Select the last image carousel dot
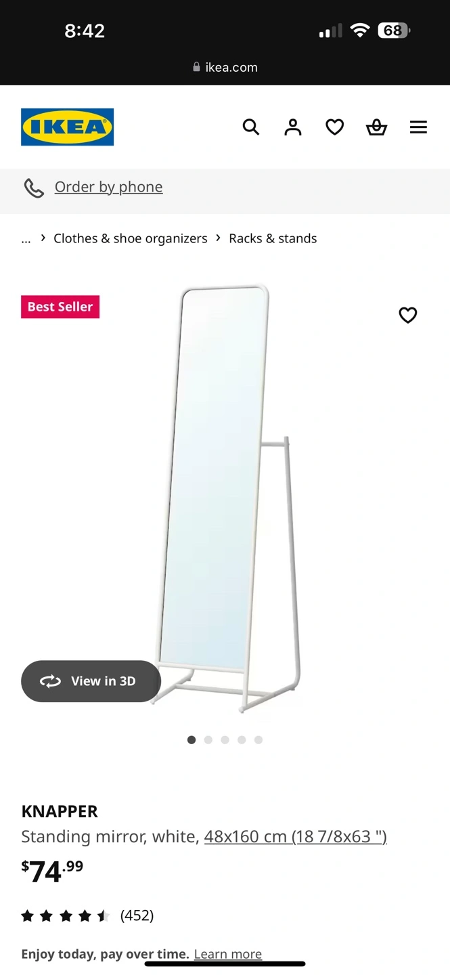 click(x=258, y=740)
